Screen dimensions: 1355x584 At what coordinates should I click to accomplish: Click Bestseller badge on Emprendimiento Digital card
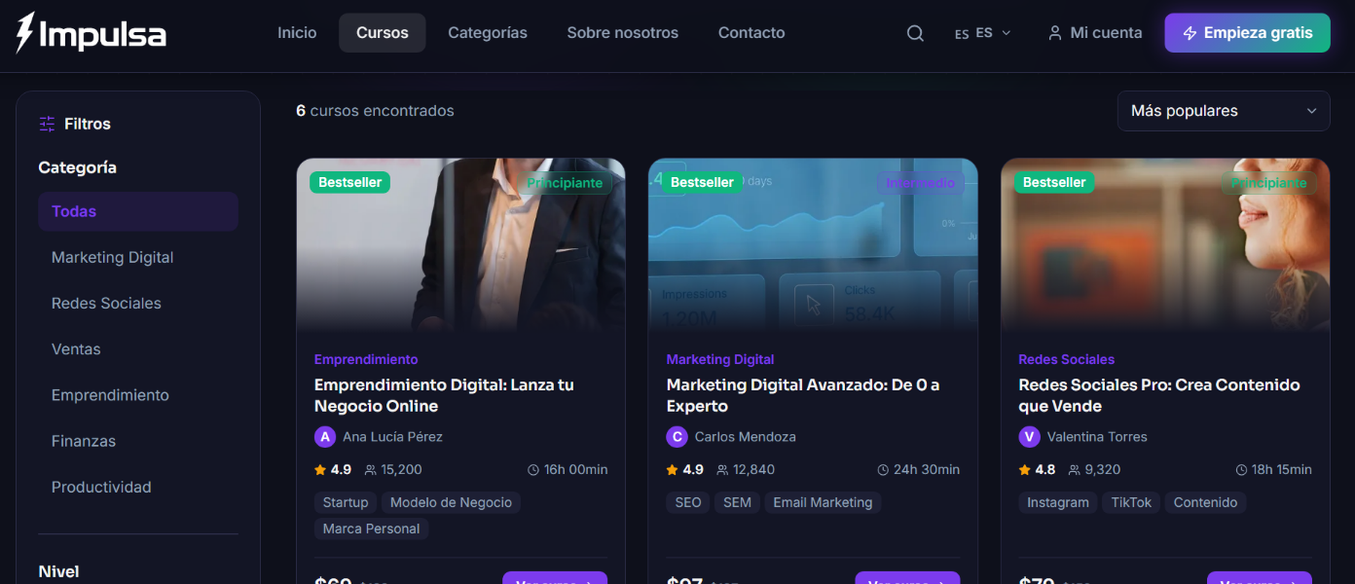349,182
